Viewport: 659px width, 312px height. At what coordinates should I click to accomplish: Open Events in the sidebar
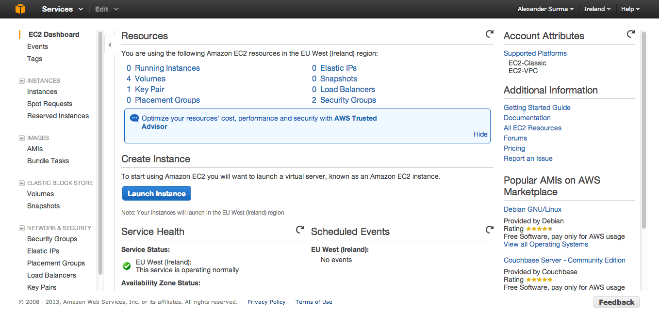(x=37, y=47)
